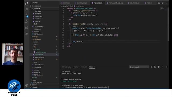Click the Elixir icon beside mix.lock

coord(33,72)
